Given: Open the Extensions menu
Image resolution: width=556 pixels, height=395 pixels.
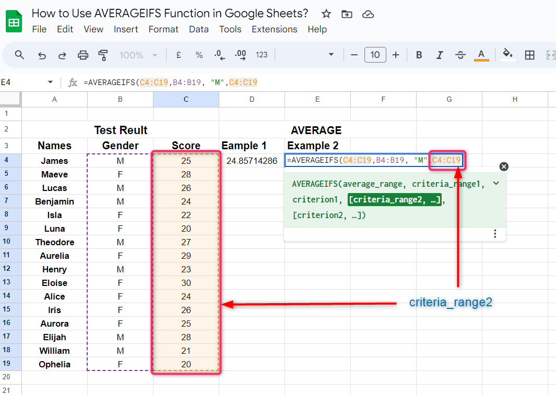Looking at the screenshot, I should 275,29.
